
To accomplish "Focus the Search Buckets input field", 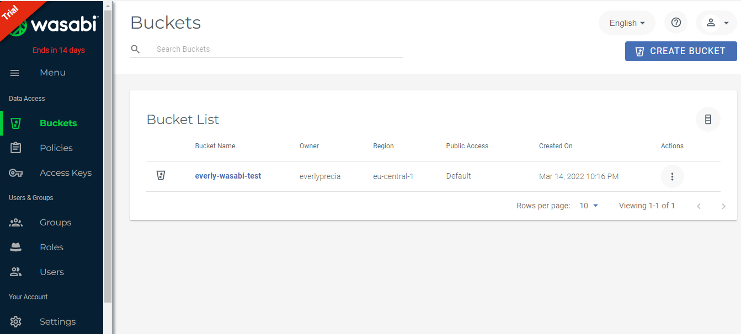I will point(276,49).
